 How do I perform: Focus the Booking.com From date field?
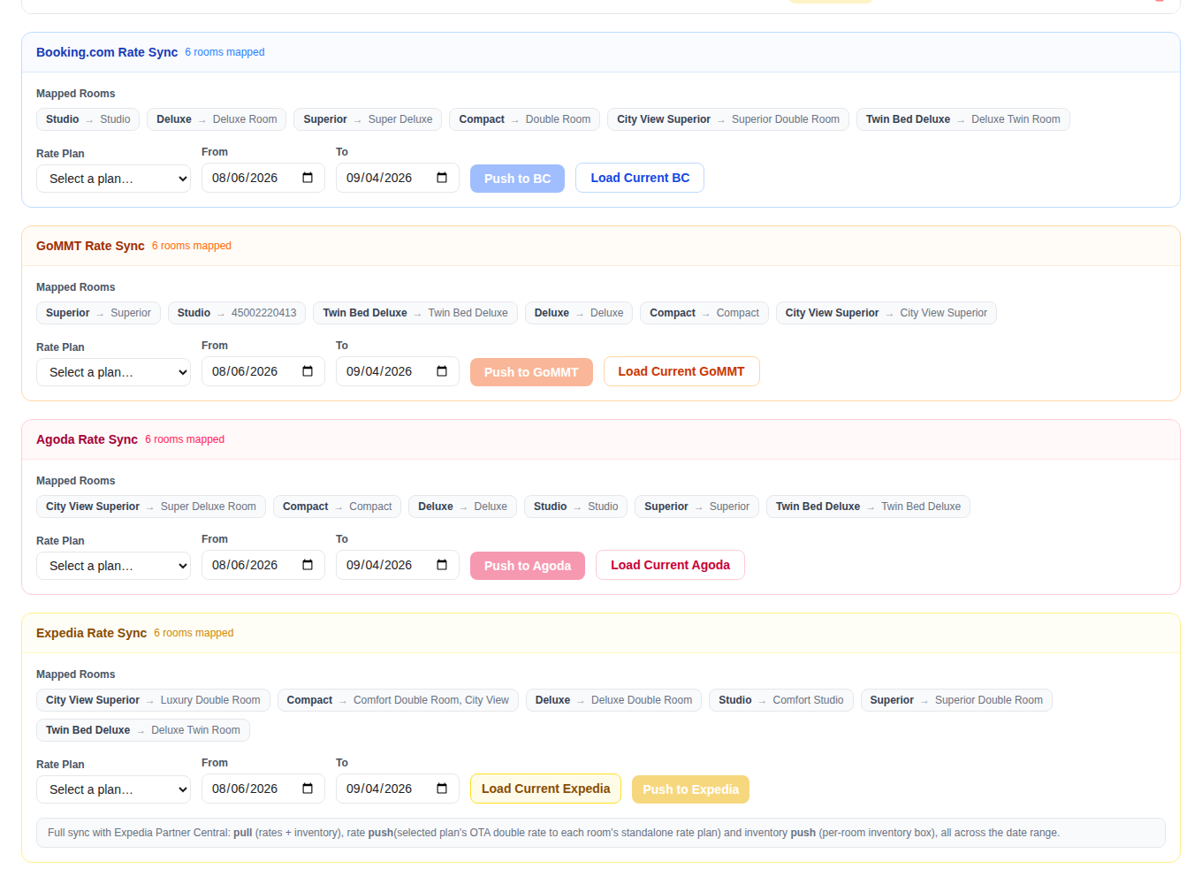263,178
